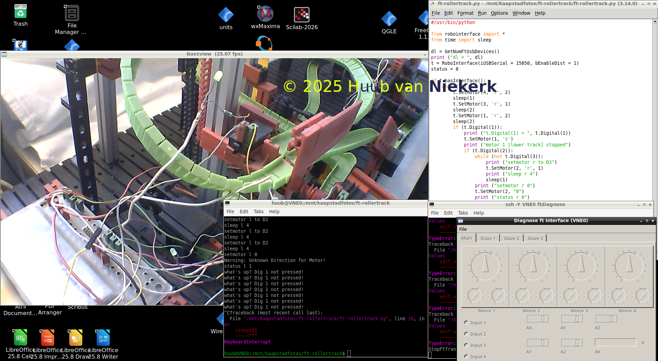Click the AX slider in Diagnose window
This screenshot has height=361, width=658.
point(537,318)
